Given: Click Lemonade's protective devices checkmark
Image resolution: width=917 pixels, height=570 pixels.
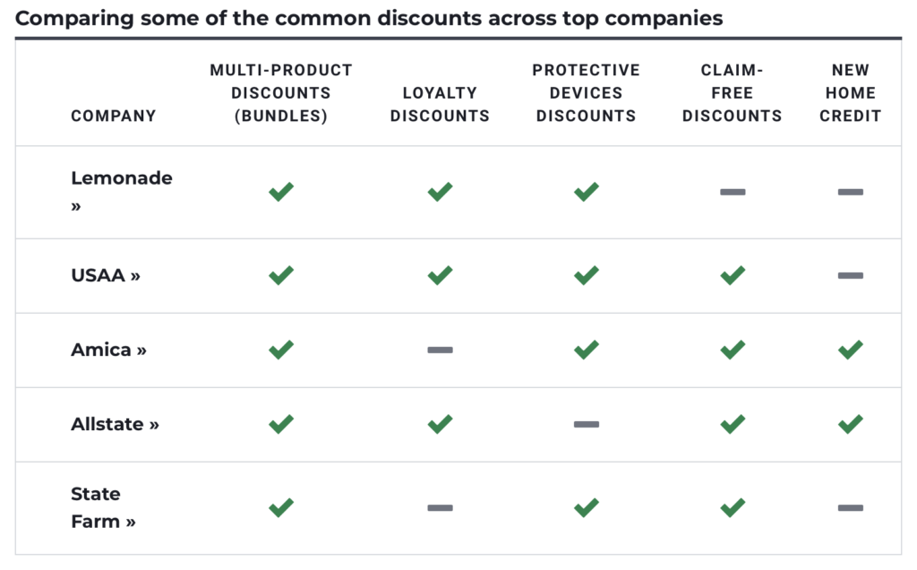Looking at the screenshot, I should coord(587,192).
